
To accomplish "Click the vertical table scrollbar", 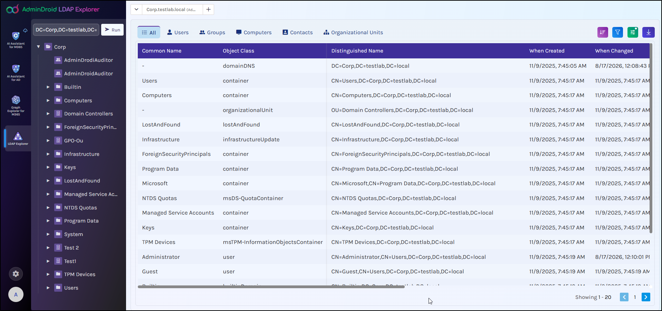I will [x=651, y=138].
